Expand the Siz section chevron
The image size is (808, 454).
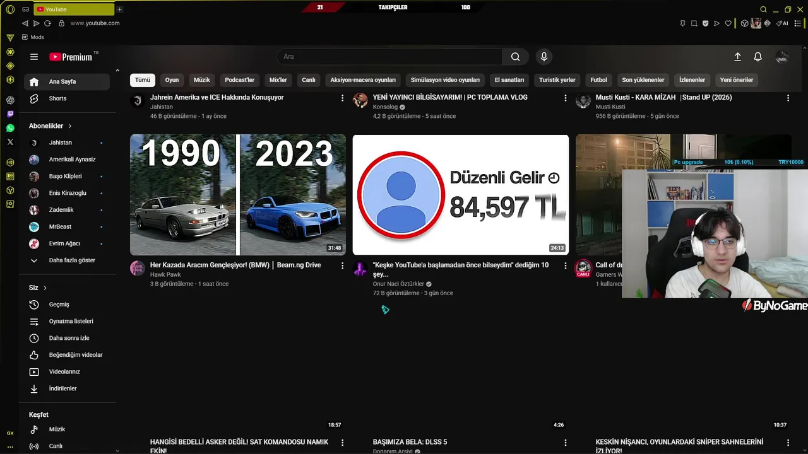(45, 288)
